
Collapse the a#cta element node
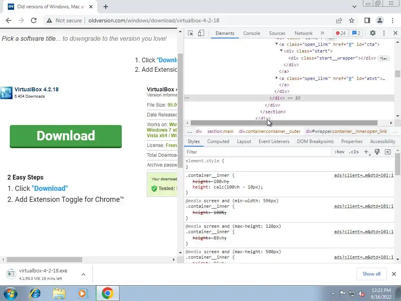[276, 44]
